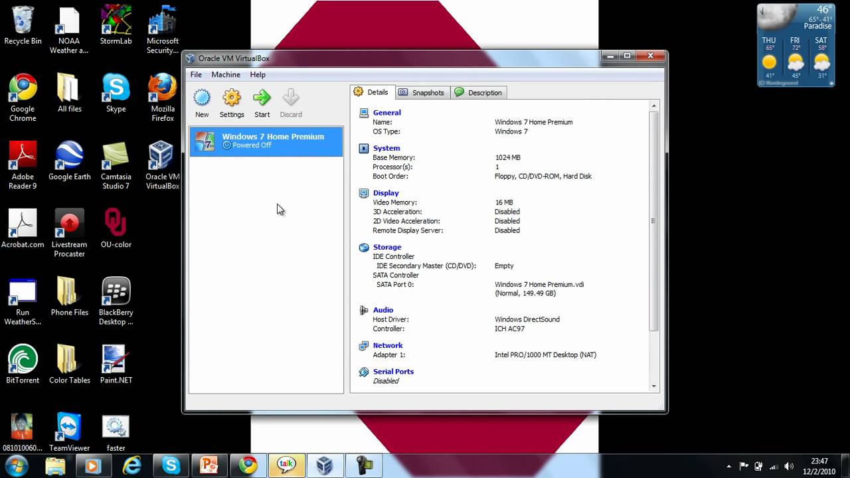Click the New virtual machine icon
The width and height of the screenshot is (850, 478).
(202, 98)
